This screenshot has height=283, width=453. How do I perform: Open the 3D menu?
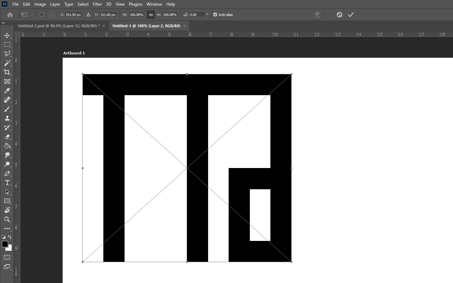109,4
